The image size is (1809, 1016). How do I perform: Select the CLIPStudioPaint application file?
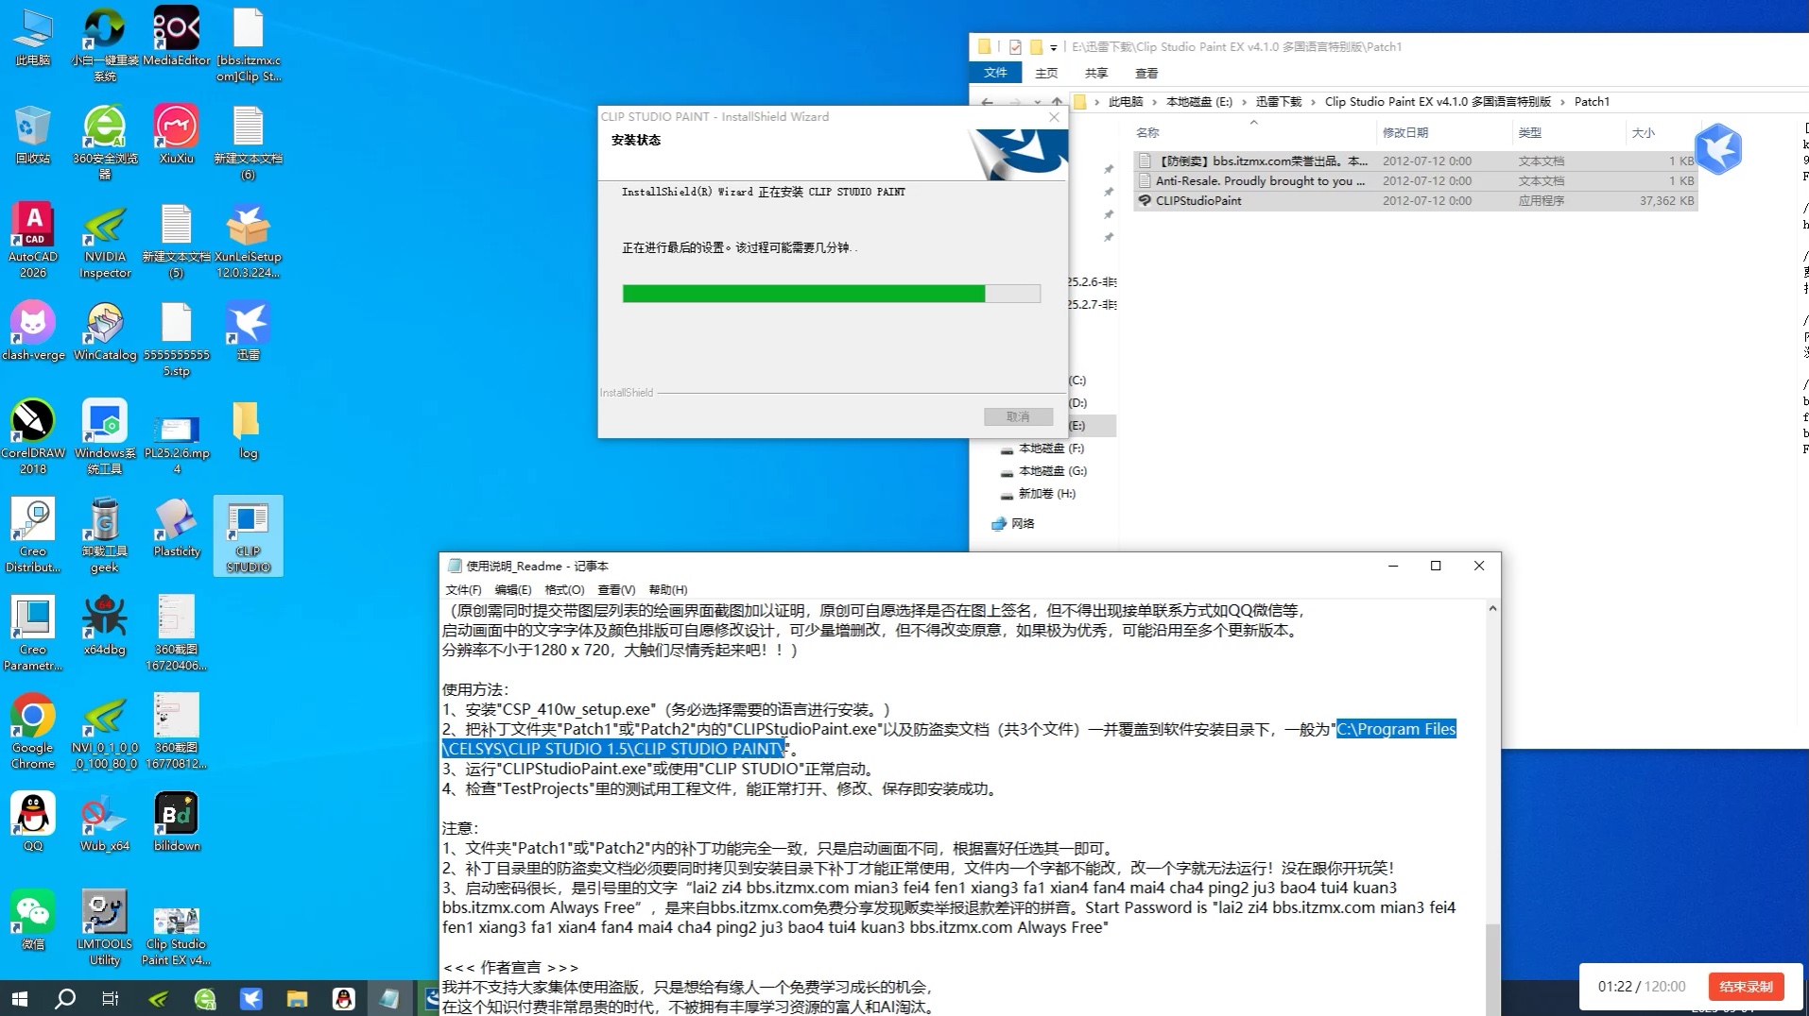(1416, 200)
